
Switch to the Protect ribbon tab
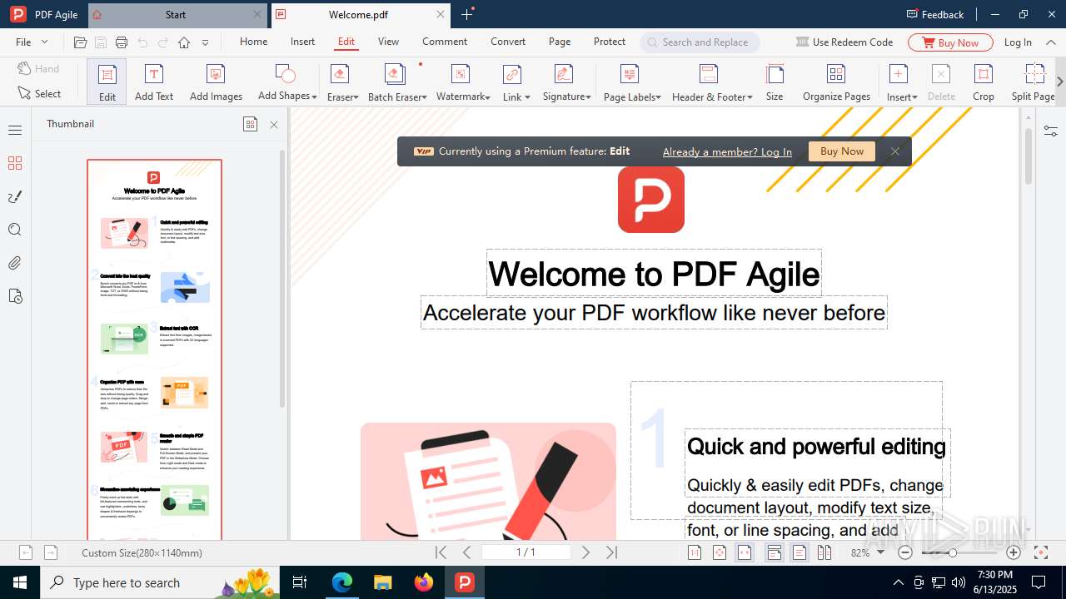(610, 42)
